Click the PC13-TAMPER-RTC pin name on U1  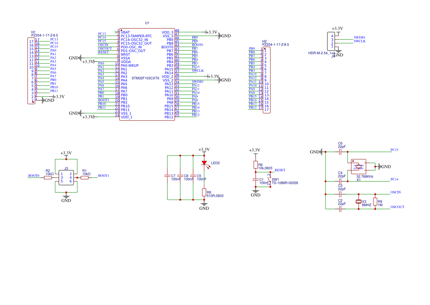coord(136,36)
